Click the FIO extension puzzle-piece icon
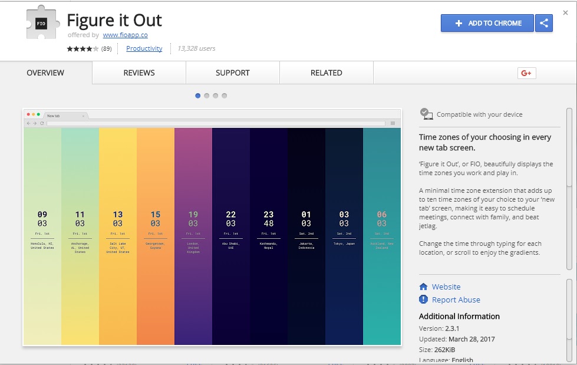Viewport: 577px width, 365px height. 42,22
